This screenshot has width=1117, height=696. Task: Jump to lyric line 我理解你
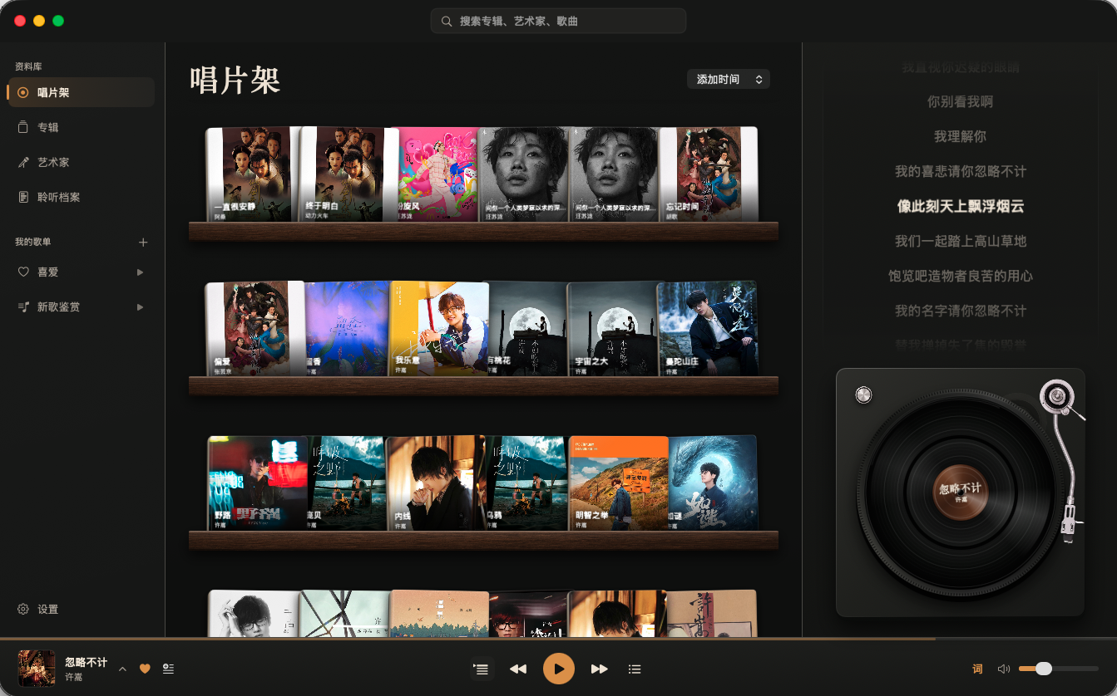[x=960, y=137]
